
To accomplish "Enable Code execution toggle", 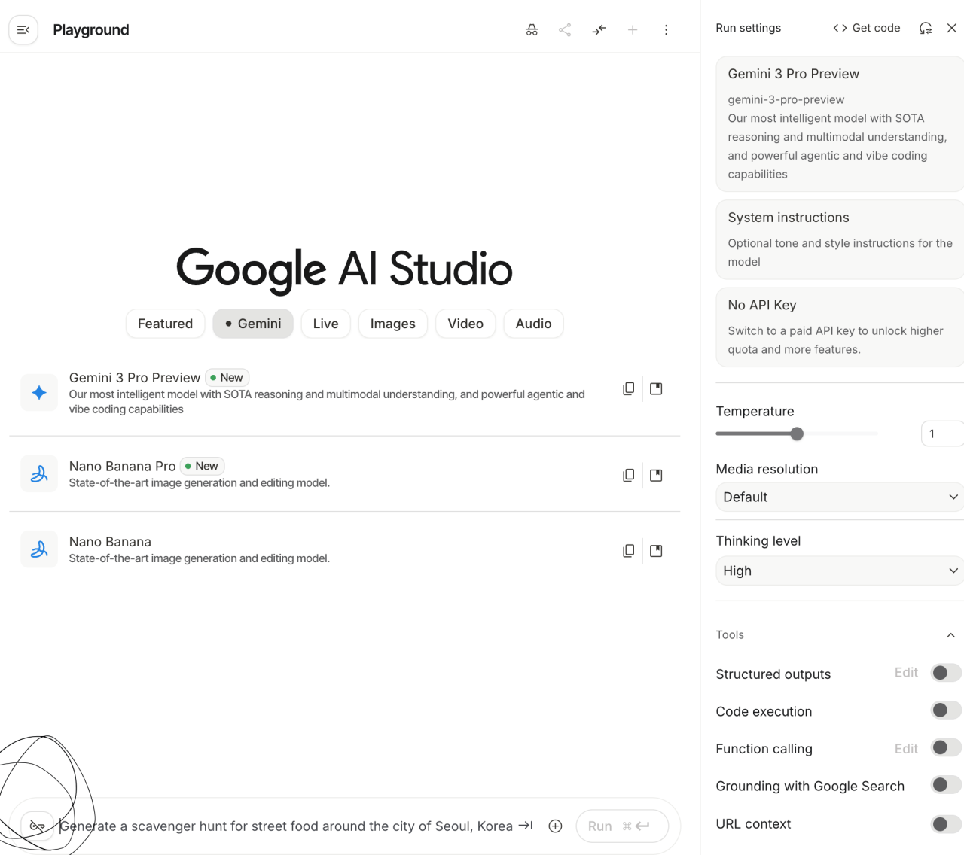I will (x=946, y=710).
